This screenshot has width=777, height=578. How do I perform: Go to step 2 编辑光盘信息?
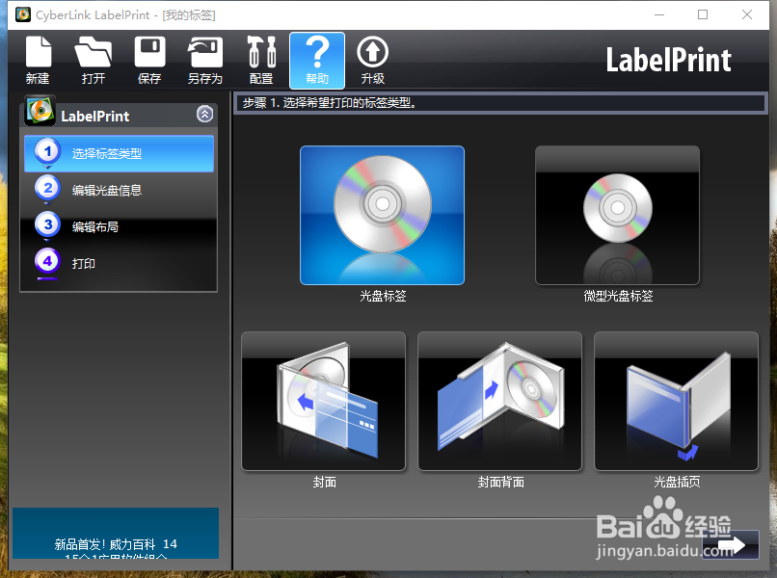119,190
